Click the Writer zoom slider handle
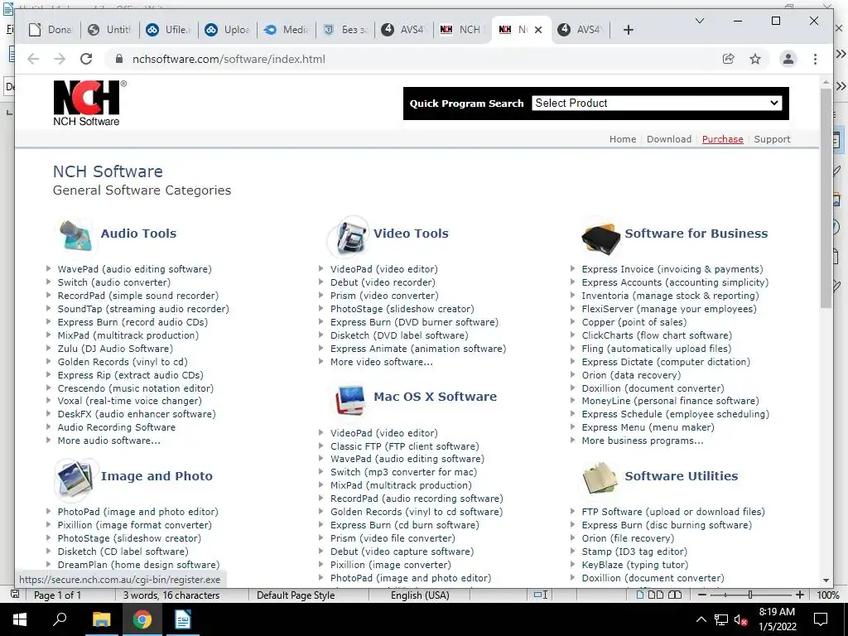This screenshot has height=636, width=848. (x=750, y=595)
